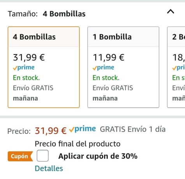Click the 1 Bombilla card header title
This screenshot has width=185, height=179.
pos(112,37)
